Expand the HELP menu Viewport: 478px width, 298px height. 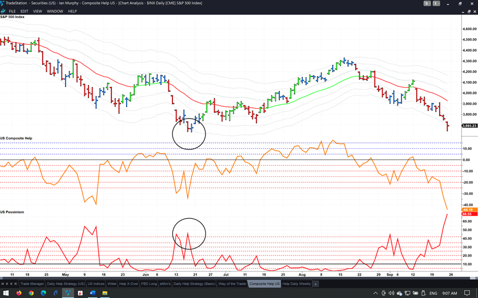click(x=72, y=11)
